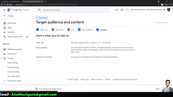The width and height of the screenshot is (173, 97).
Task: Click the Inbox sidebar icon
Action: pos(5,28)
